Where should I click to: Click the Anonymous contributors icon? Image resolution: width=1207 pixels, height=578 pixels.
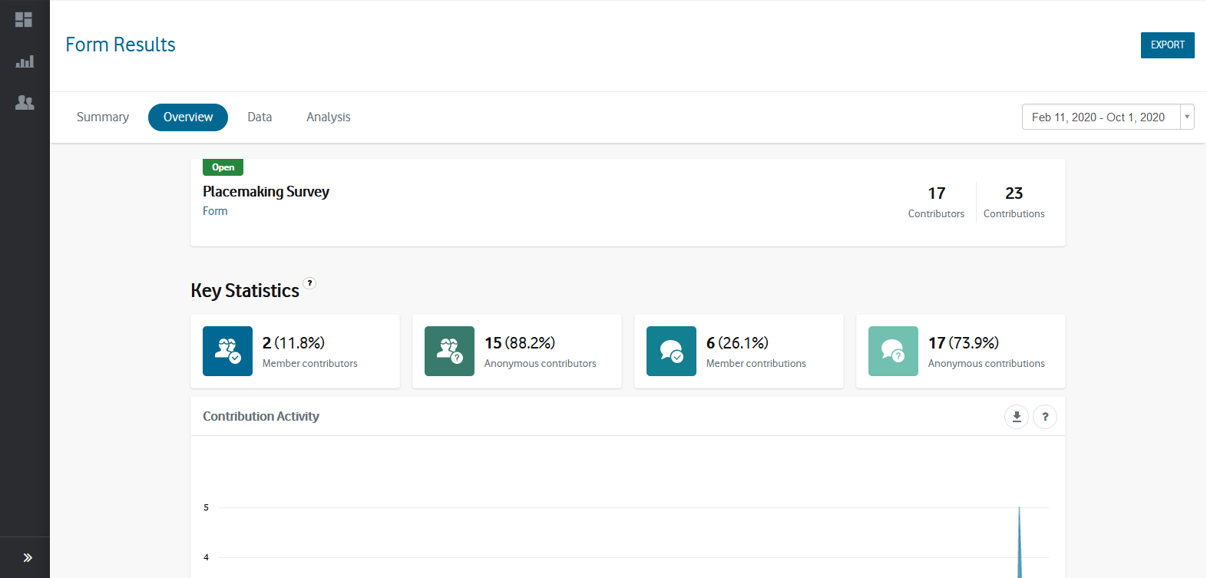[449, 351]
